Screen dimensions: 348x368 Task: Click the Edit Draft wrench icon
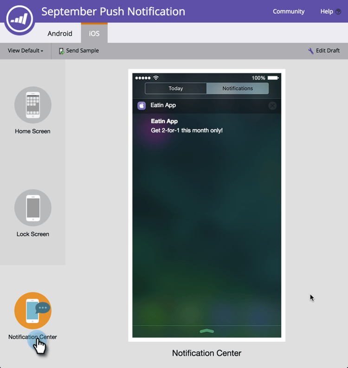pyautogui.click(x=311, y=51)
